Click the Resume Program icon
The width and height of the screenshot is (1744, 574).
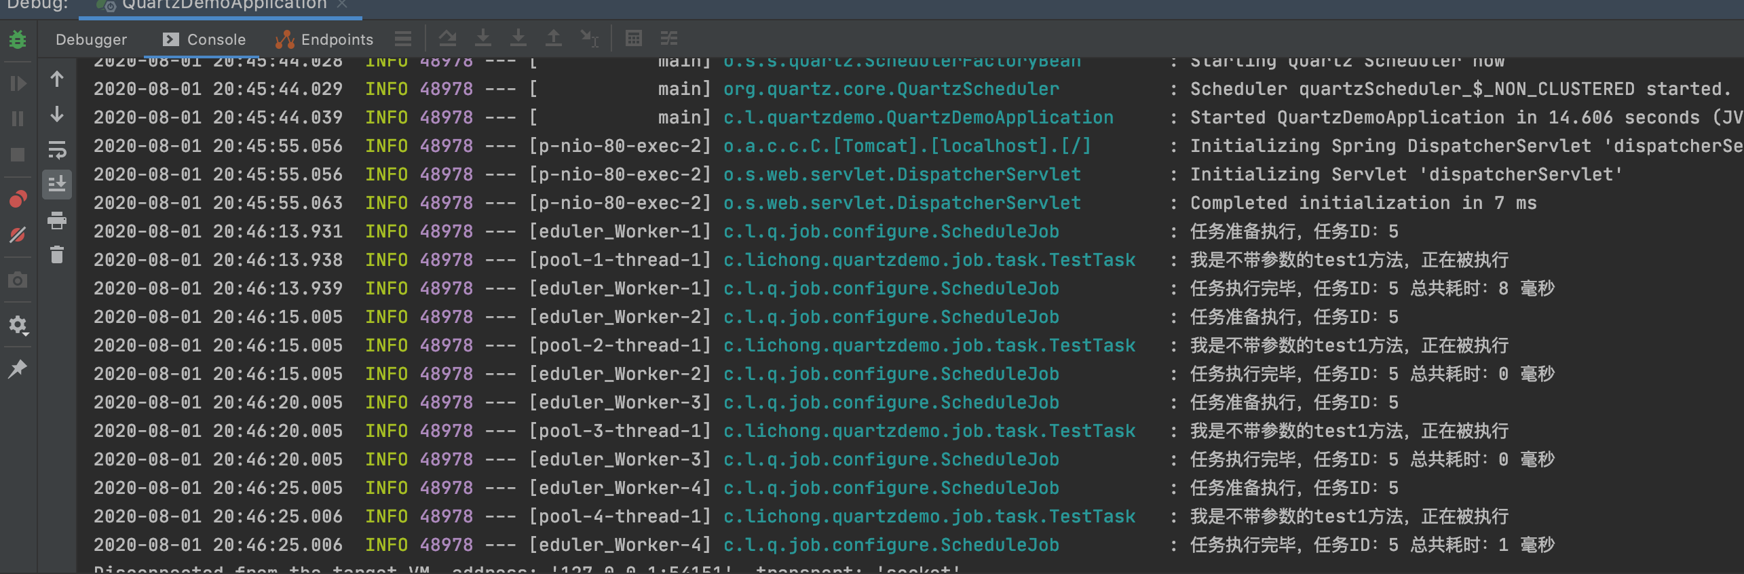(x=18, y=83)
